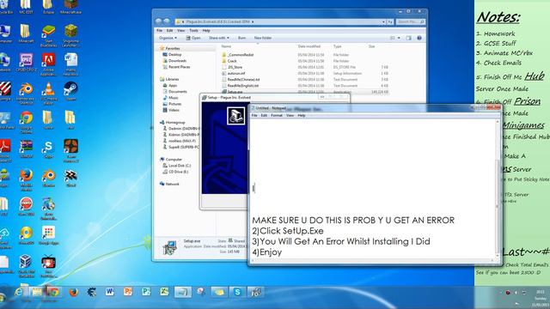Open the Format menu in Notepad
The height and width of the screenshot is (309, 550).
[277, 115]
